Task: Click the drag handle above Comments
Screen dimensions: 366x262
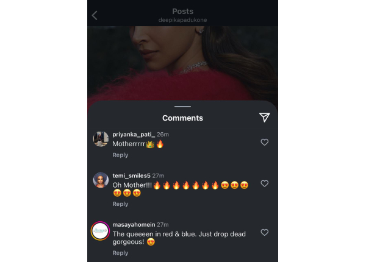Action: pos(182,107)
